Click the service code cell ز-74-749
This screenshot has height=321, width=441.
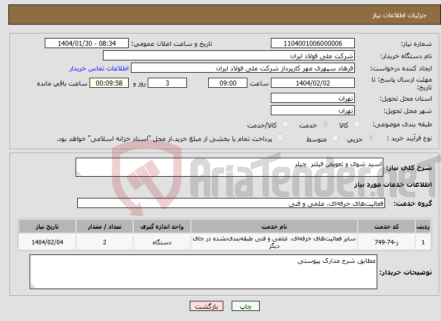[387, 242]
